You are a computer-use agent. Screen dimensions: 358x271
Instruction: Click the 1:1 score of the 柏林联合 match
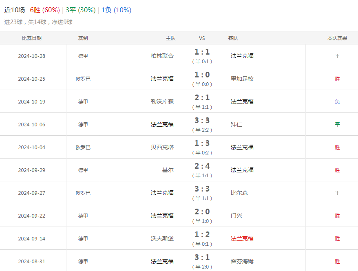click(x=202, y=52)
